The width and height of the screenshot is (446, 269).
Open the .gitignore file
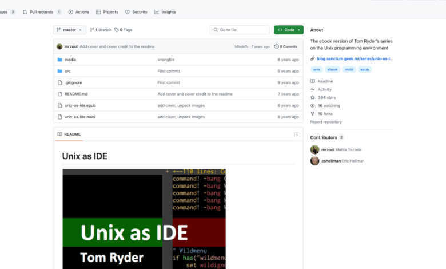pyautogui.click(x=73, y=82)
